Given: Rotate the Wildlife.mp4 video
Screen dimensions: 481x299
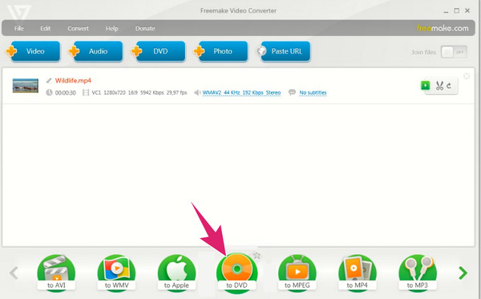Looking at the screenshot, I should 449,86.
